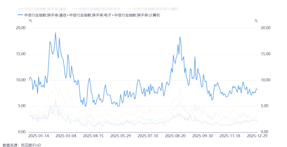Toggle legend 中信行业指数:换手率:计算机 series
287x147 pixels.
[x=153, y=9]
